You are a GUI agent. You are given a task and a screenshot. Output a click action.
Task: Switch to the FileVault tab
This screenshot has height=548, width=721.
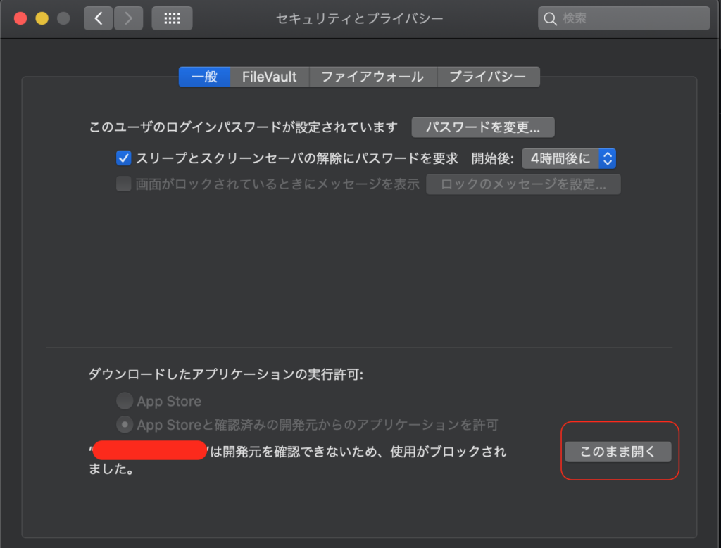click(270, 77)
